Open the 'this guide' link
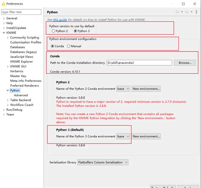 click(60, 20)
